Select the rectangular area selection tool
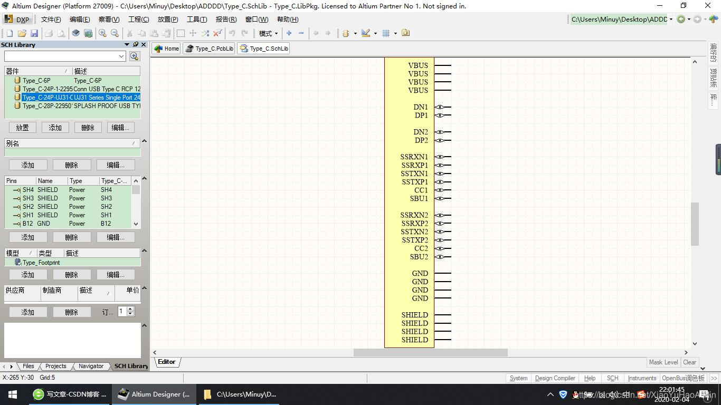The width and height of the screenshot is (721, 405). [x=181, y=33]
